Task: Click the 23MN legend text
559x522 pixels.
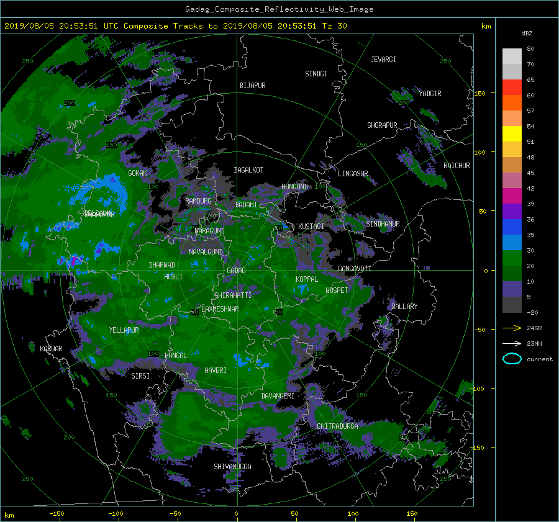Action: click(534, 343)
